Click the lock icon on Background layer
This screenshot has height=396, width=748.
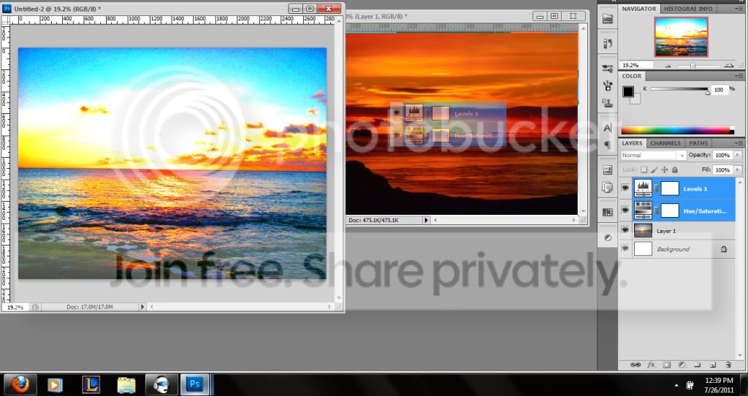724,249
